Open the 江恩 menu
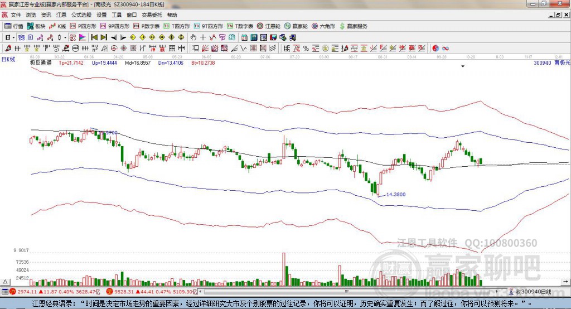The width and height of the screenshot is (571, 309). [x=61, y=15]
